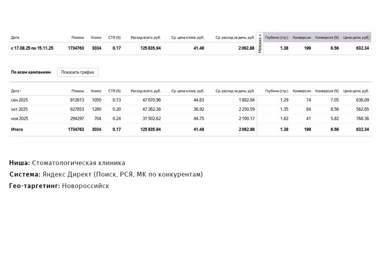Click goal price 636.09

pyautogui.click(x=363, y=100)
